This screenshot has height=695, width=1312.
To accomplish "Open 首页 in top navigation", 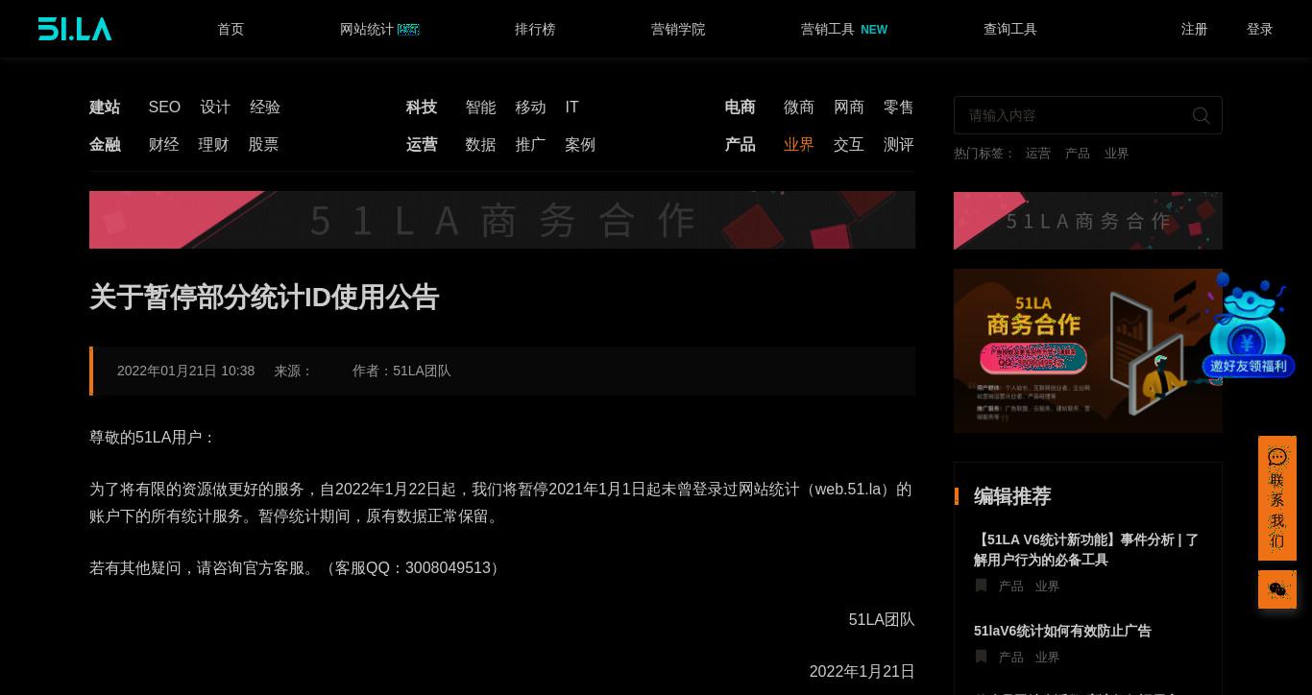I will tap(231, 29).
